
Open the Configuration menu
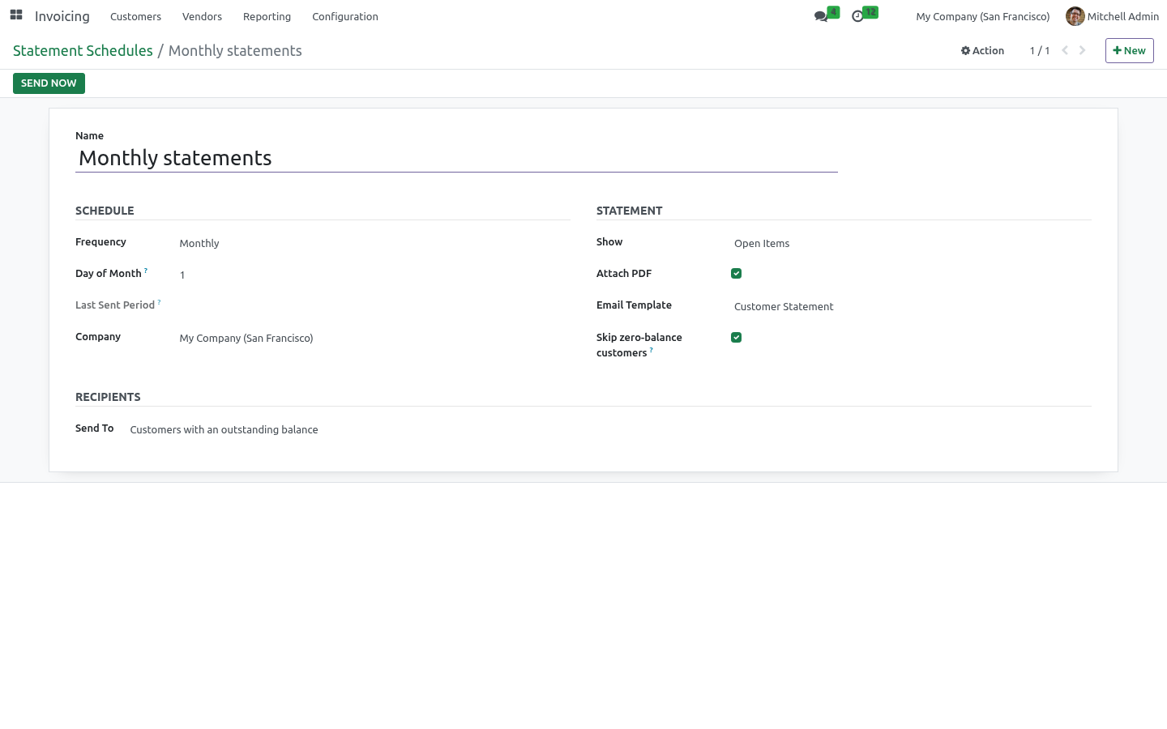coord(345,16)
